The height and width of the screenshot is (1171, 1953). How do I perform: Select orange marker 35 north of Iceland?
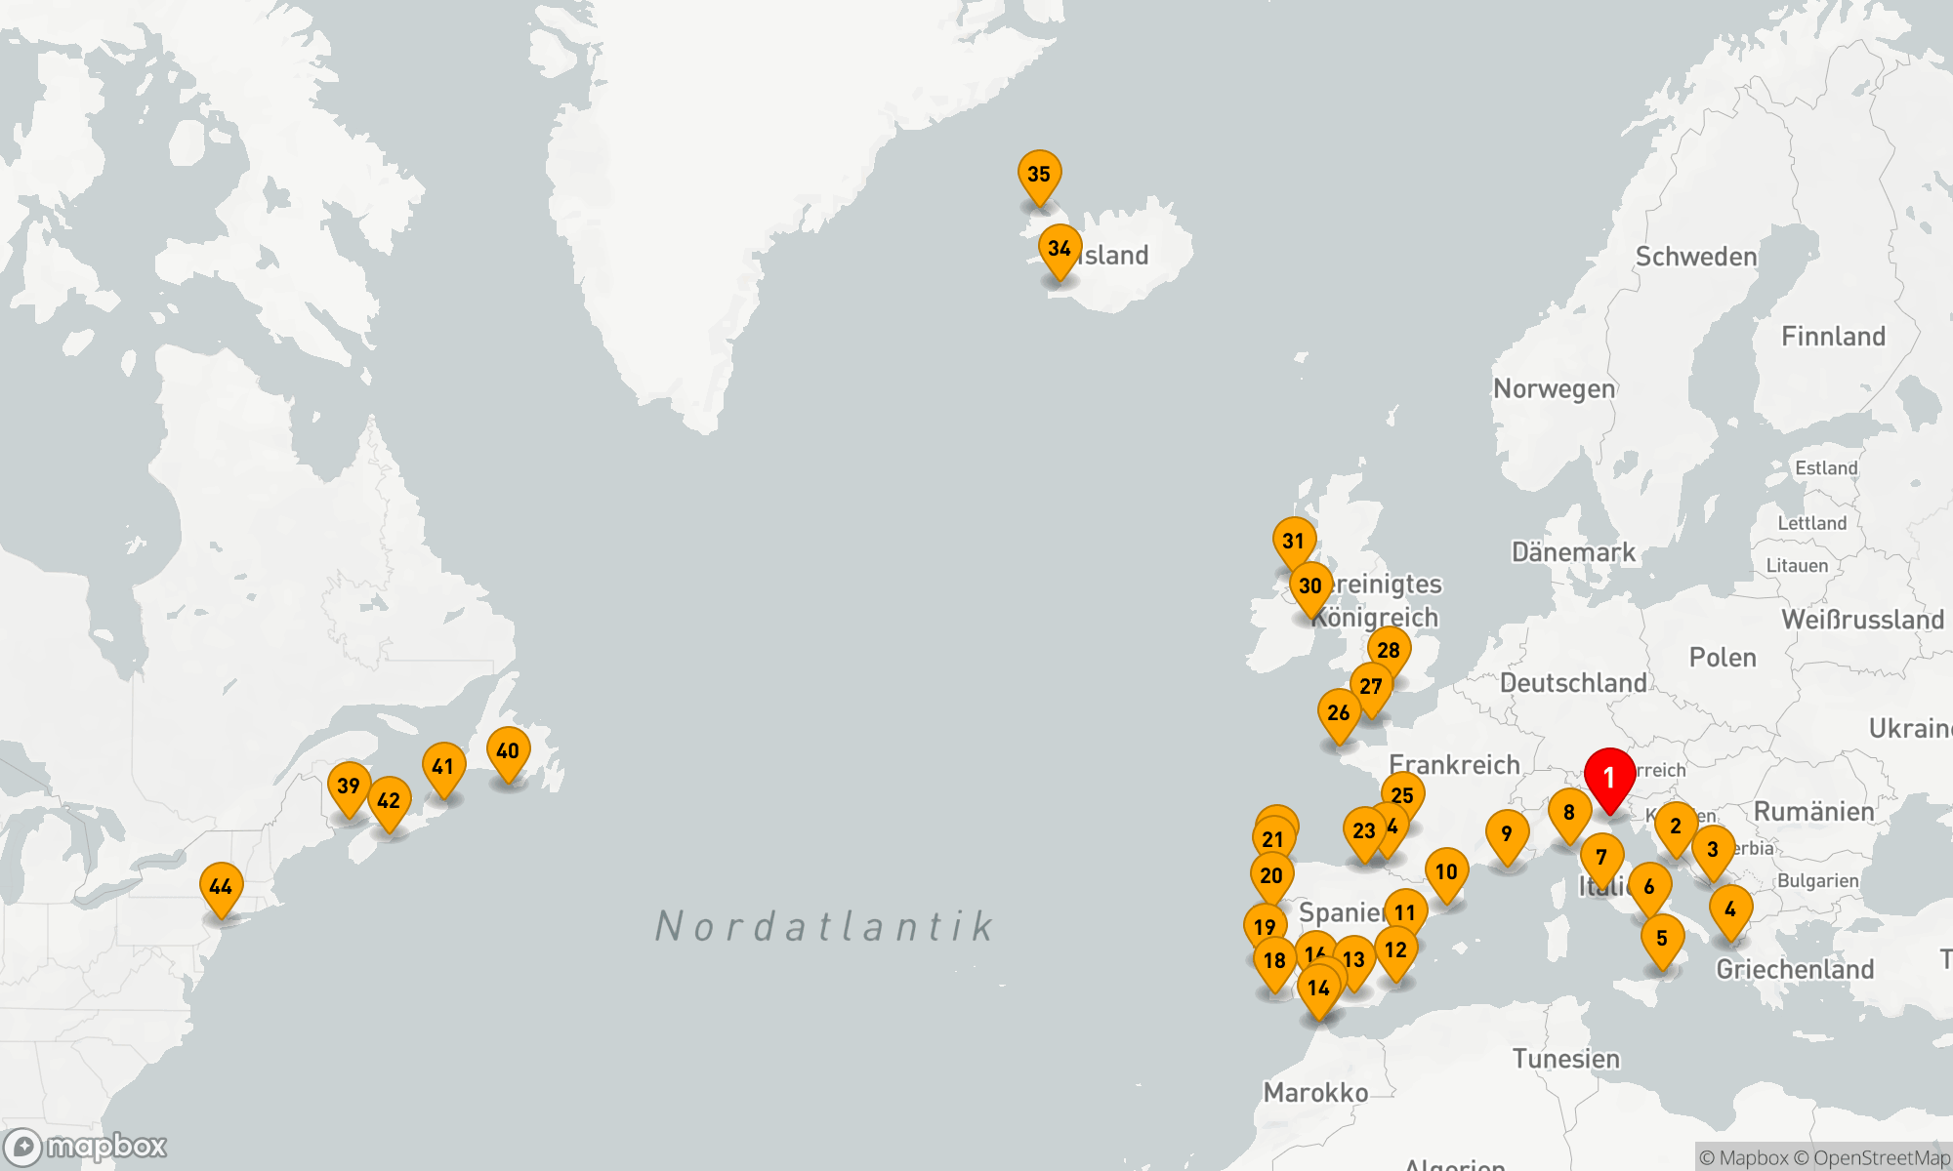pos(1039,175)
